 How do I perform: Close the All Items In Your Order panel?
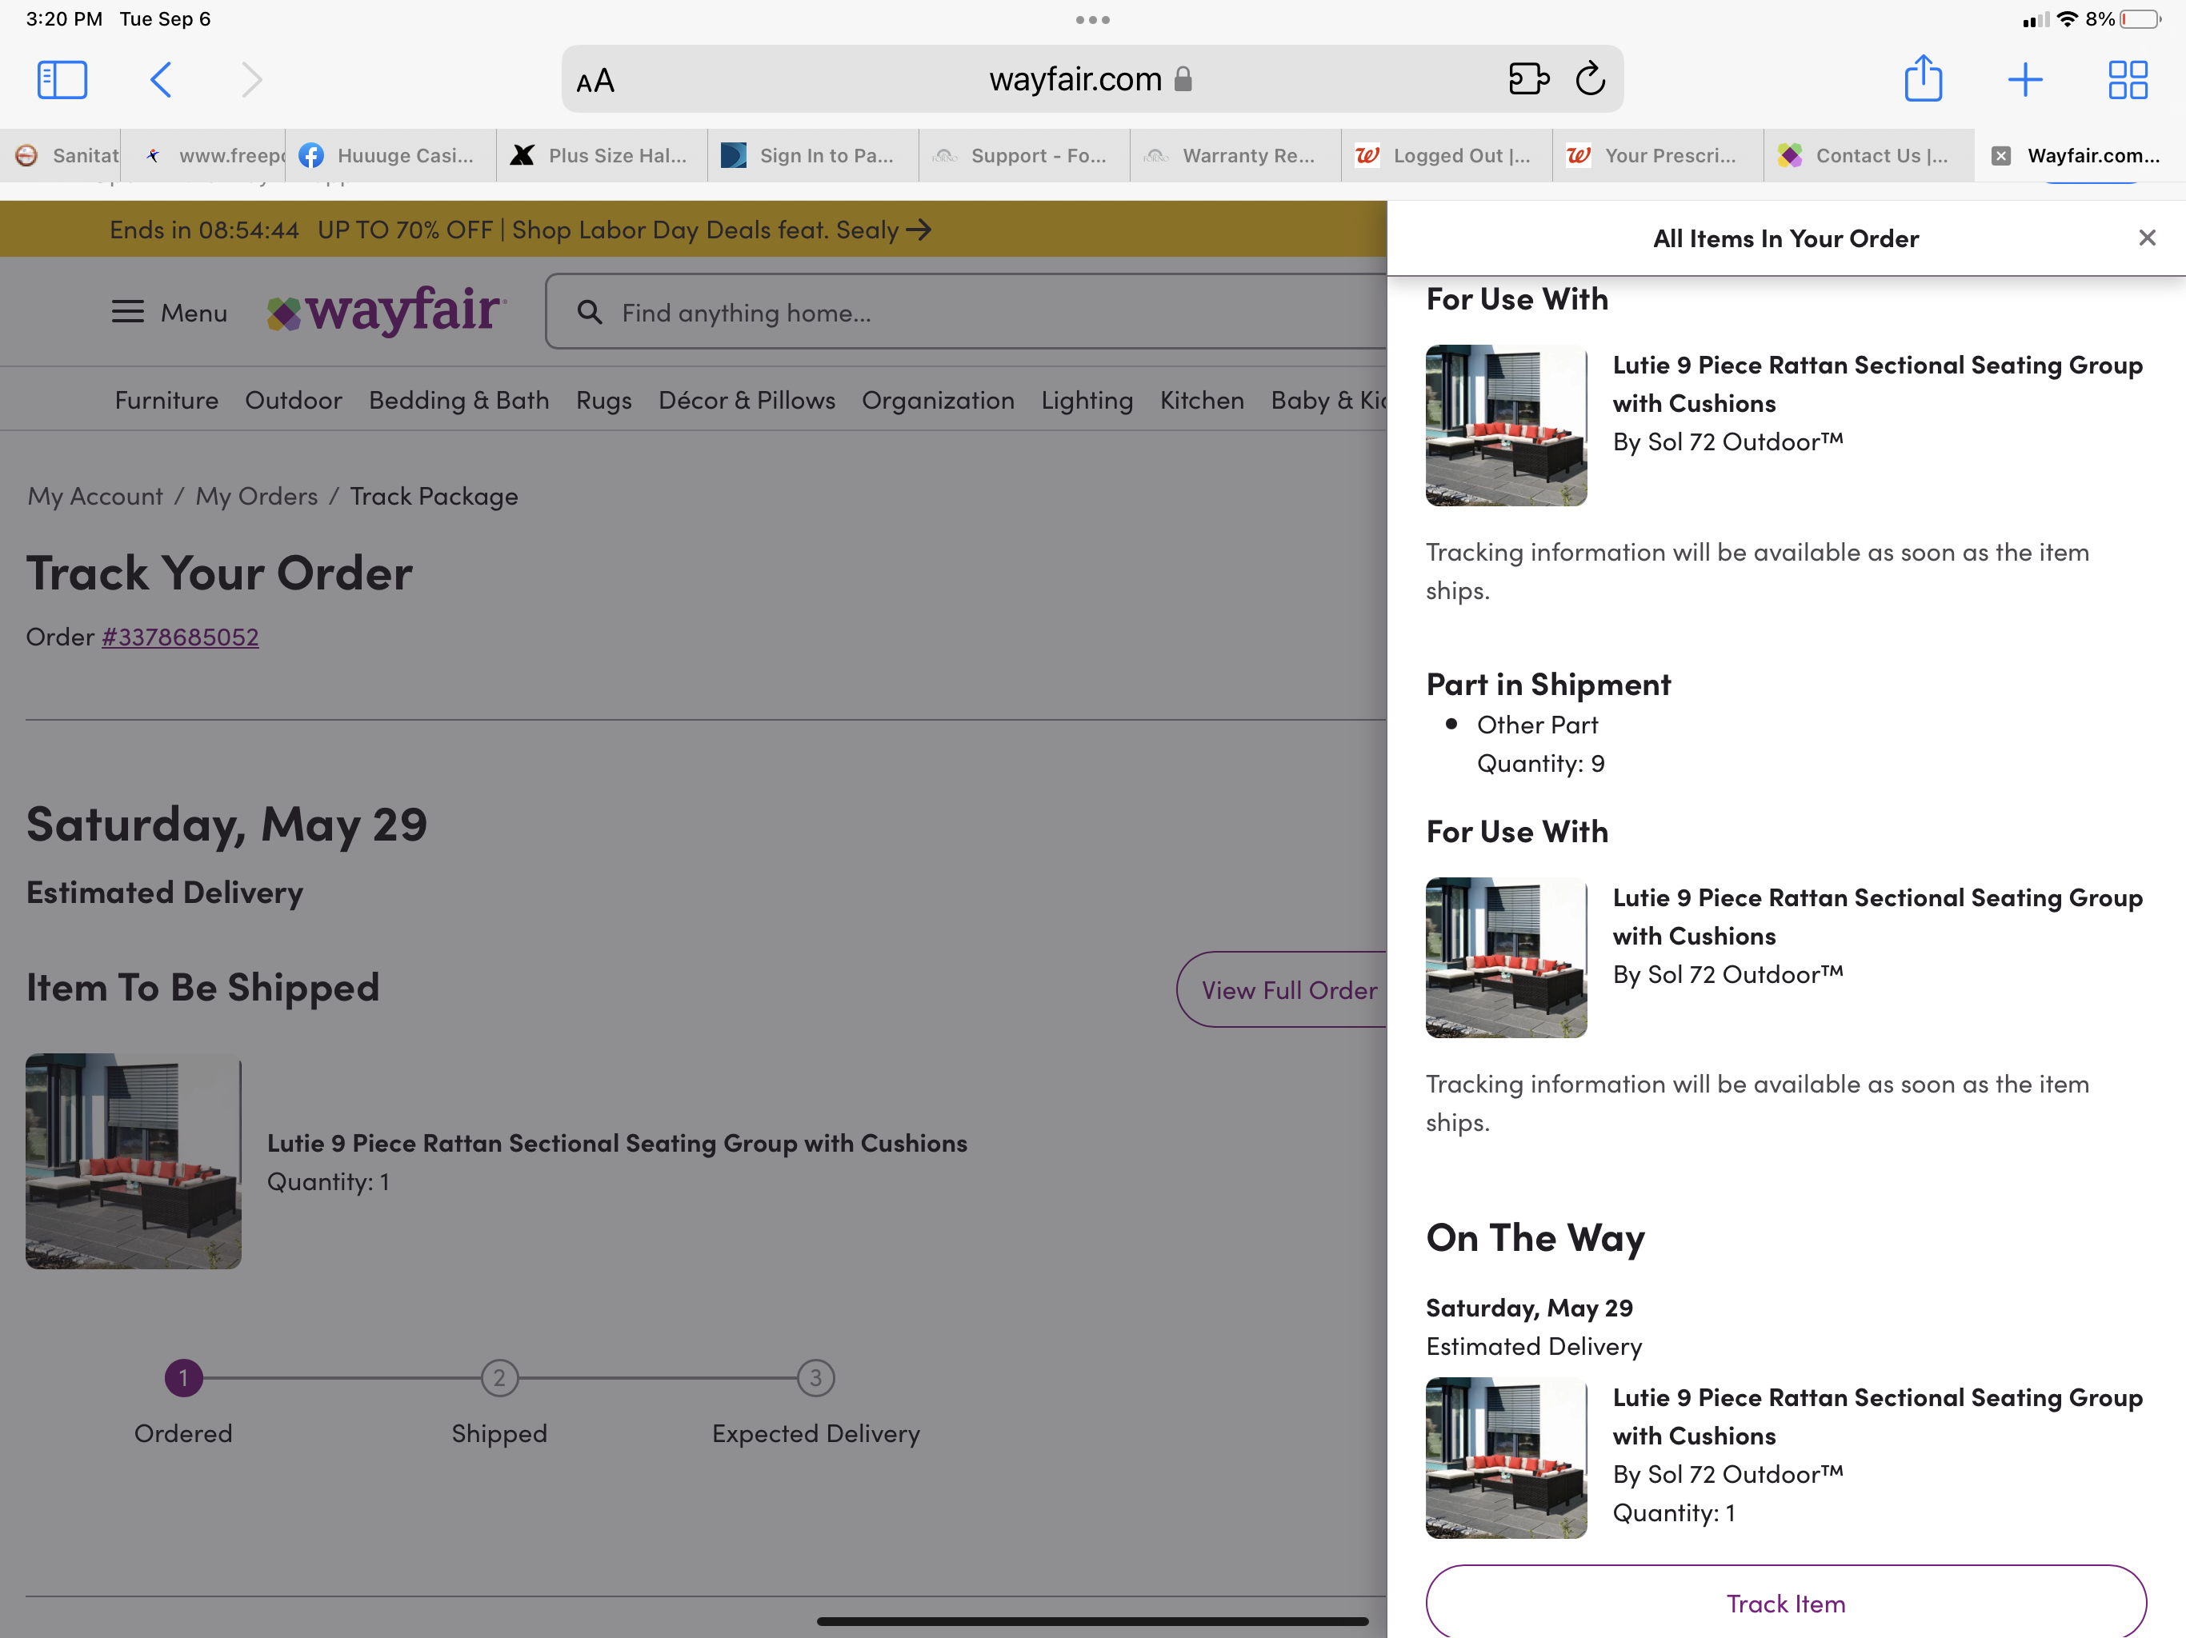(2147, 238)
